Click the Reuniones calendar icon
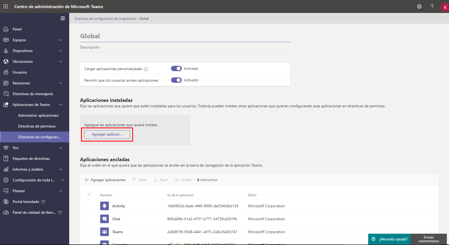This screenshot has height=245, width=449. [x=6, y=83]
